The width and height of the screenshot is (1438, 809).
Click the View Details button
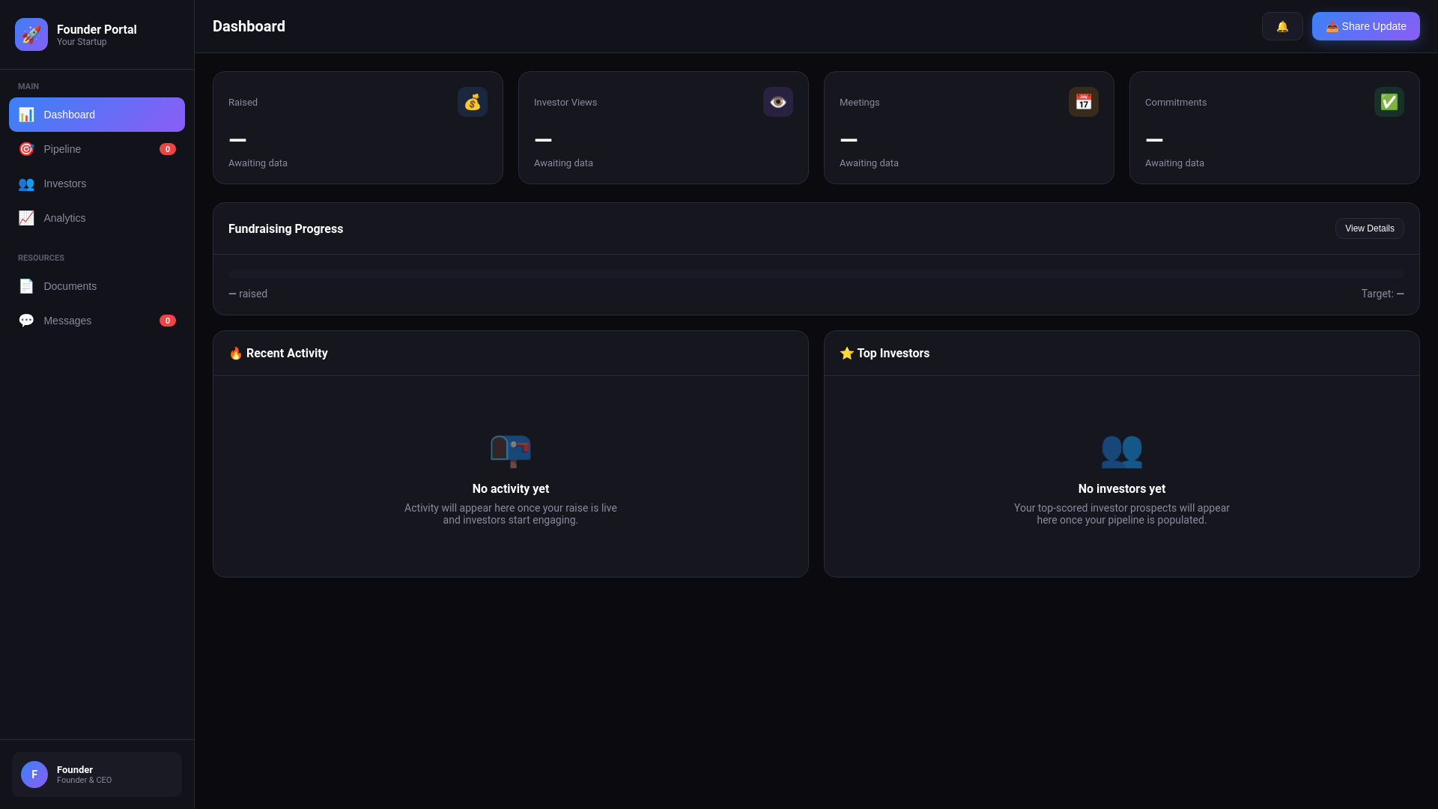1370,228
